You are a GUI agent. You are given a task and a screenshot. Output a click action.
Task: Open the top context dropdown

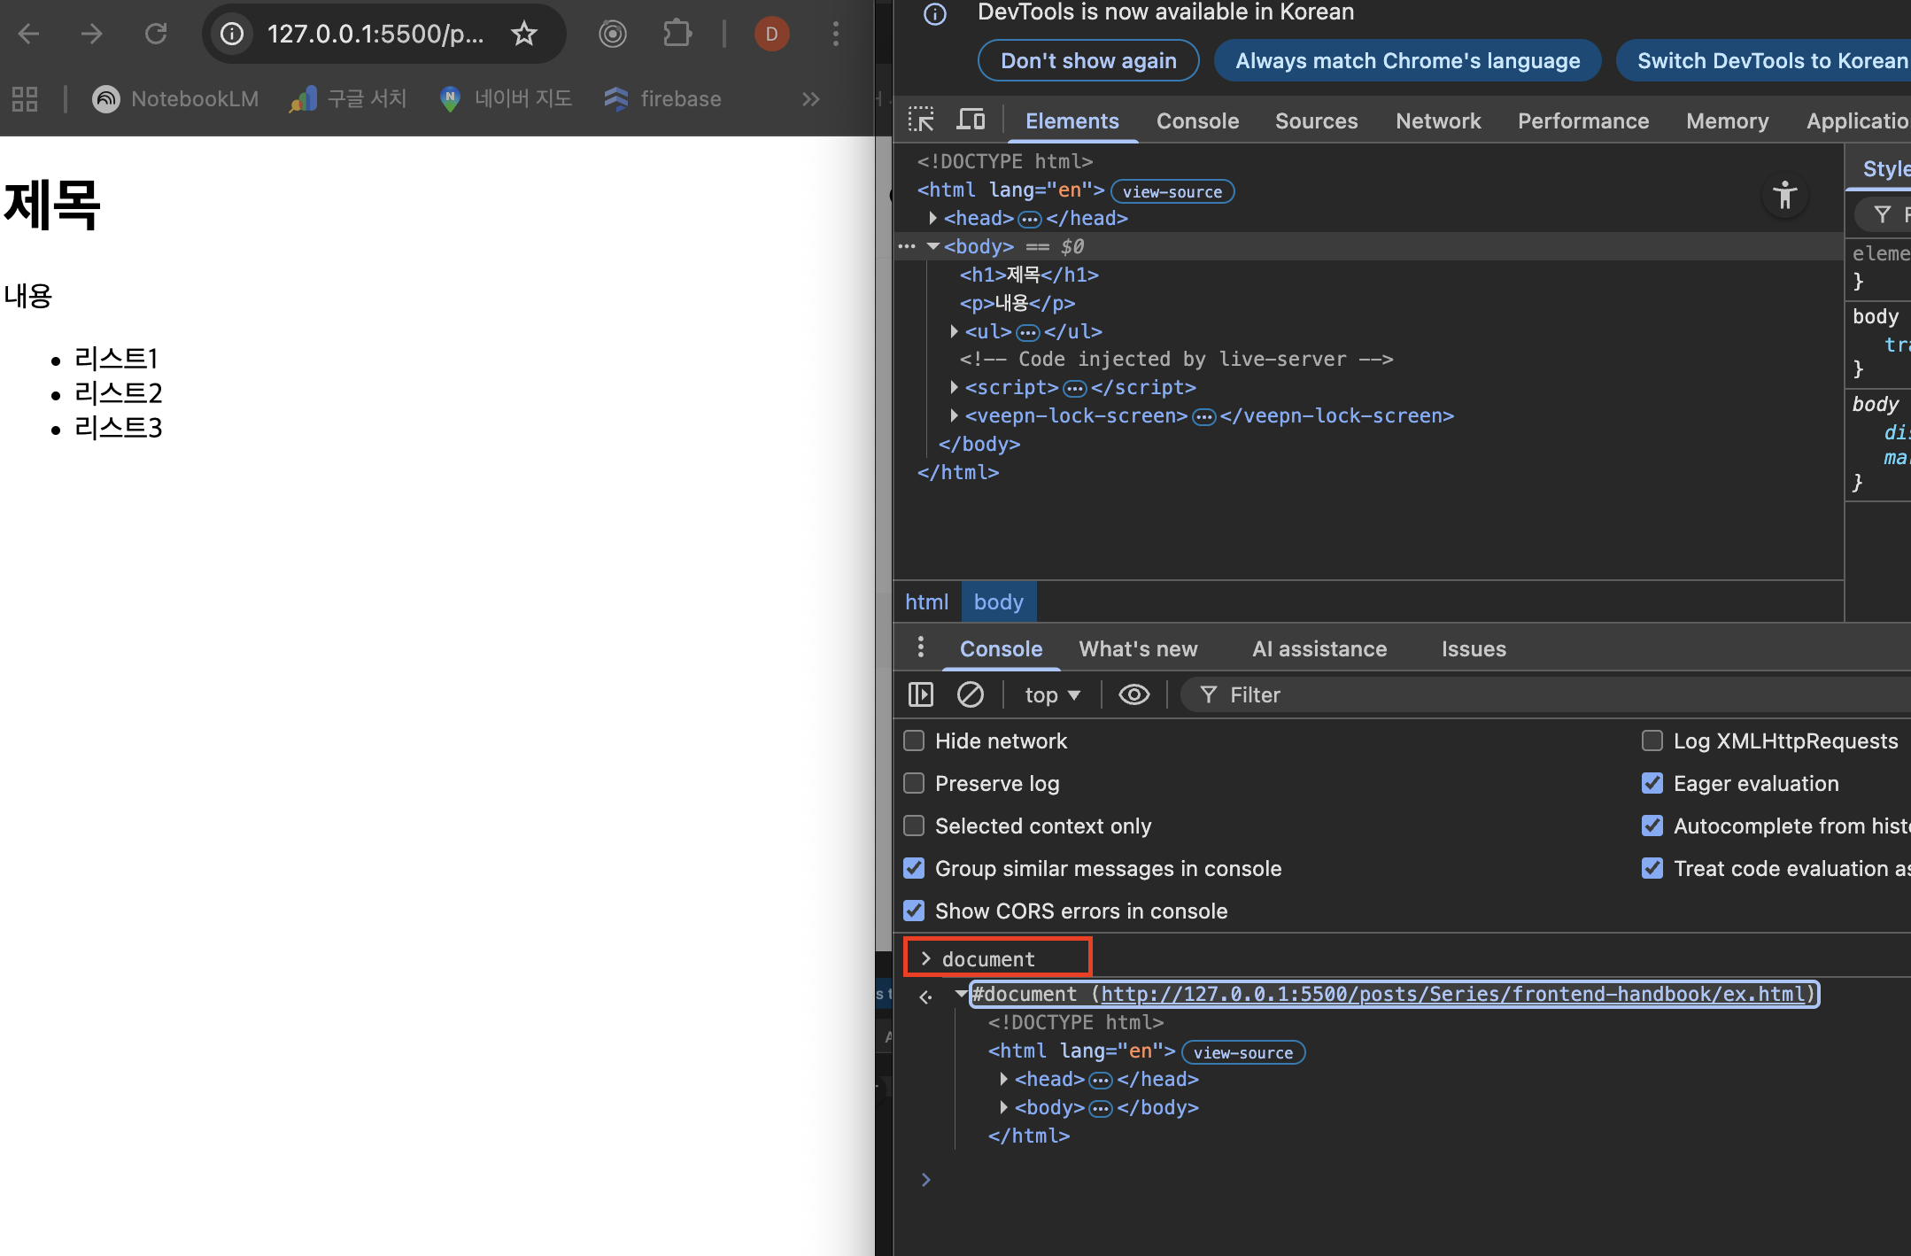click(x=1052, y=694)
